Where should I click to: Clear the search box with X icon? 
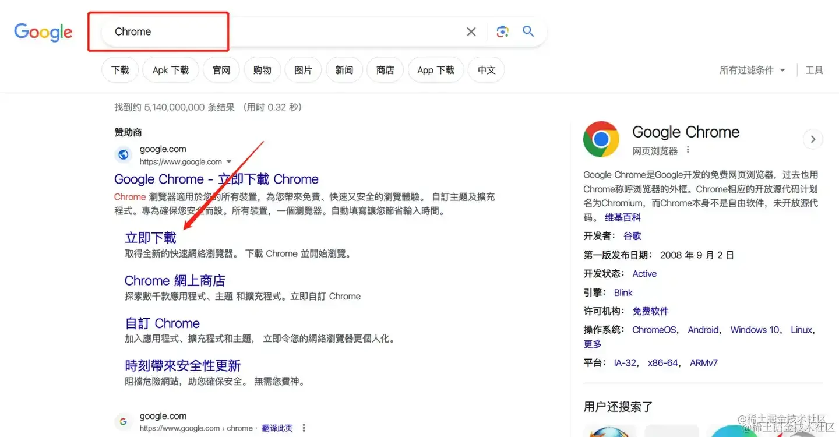pos(471,31)
